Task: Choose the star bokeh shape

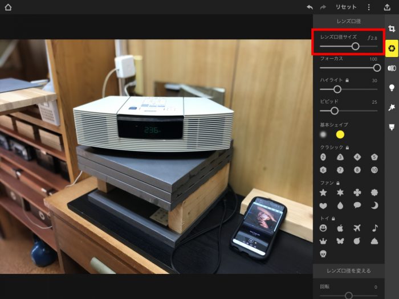Action: 323,192
